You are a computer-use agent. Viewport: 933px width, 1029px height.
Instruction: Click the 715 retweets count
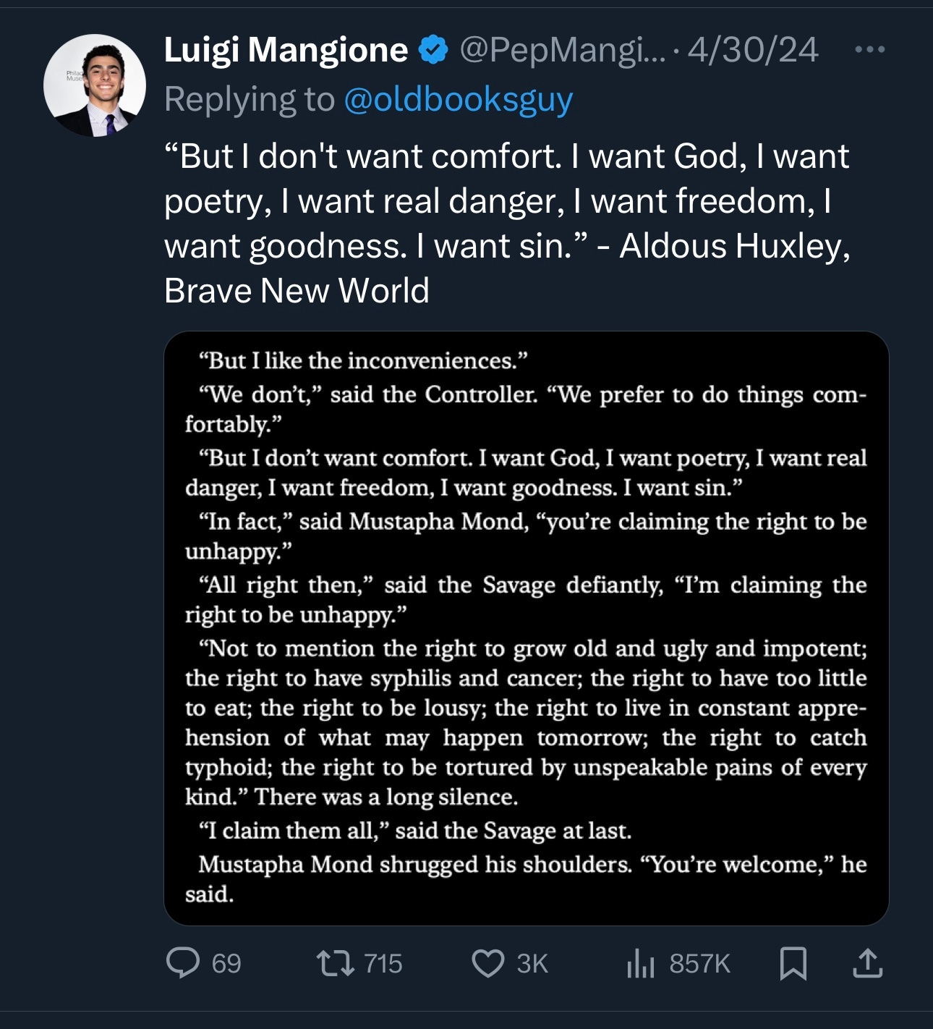383,964
